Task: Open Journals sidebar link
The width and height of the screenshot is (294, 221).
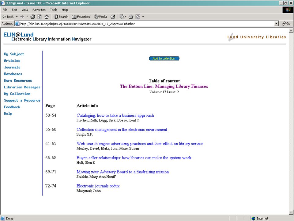Action: [12, 67]
